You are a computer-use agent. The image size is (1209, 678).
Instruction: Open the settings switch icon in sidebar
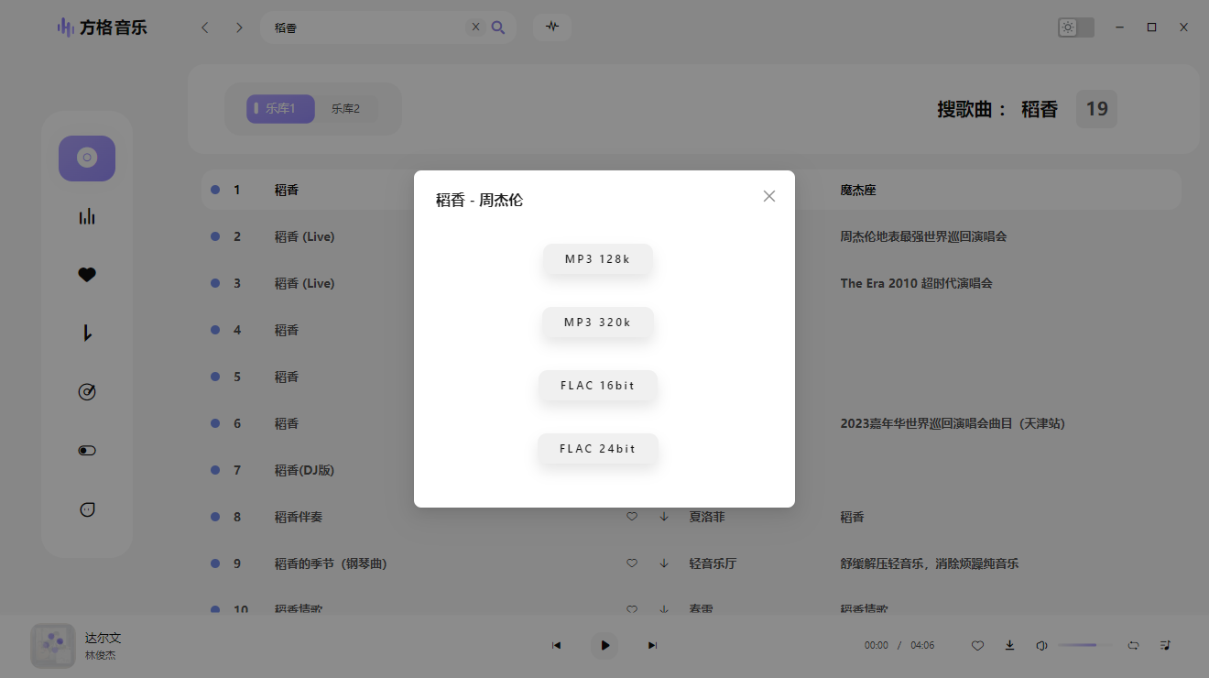coord(87,451)
